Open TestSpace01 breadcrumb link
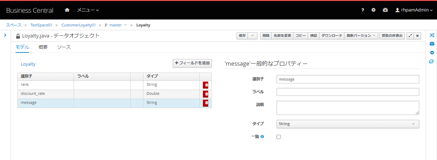Viewport: 437px width, 160px height. coord(41,25)
